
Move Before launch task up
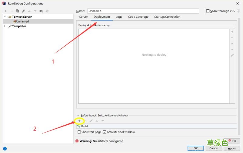pos(97,121)
